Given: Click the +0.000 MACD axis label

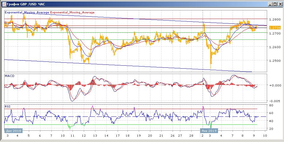Looking at the screenshot, I should [274, 86].
